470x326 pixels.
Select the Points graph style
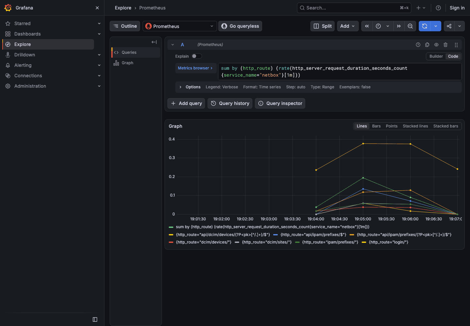click(x=392, y=126)
